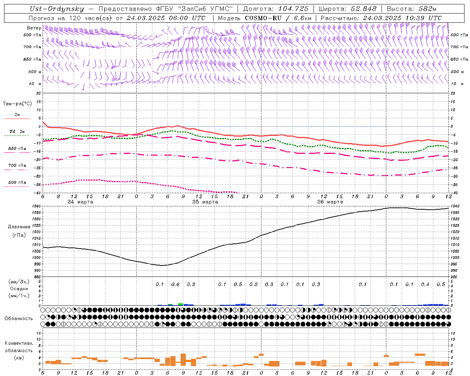Click the (мм/1ч.) precipitation unit label
The width and height of the screenshot is (470, 376).
[x=19, y=296]
